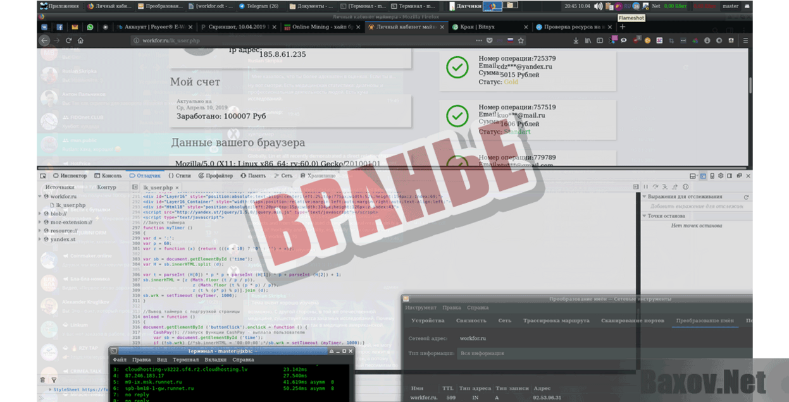Open the Firefox hamburger menu
The image size is (789, 402).
(x=745, y=40)
